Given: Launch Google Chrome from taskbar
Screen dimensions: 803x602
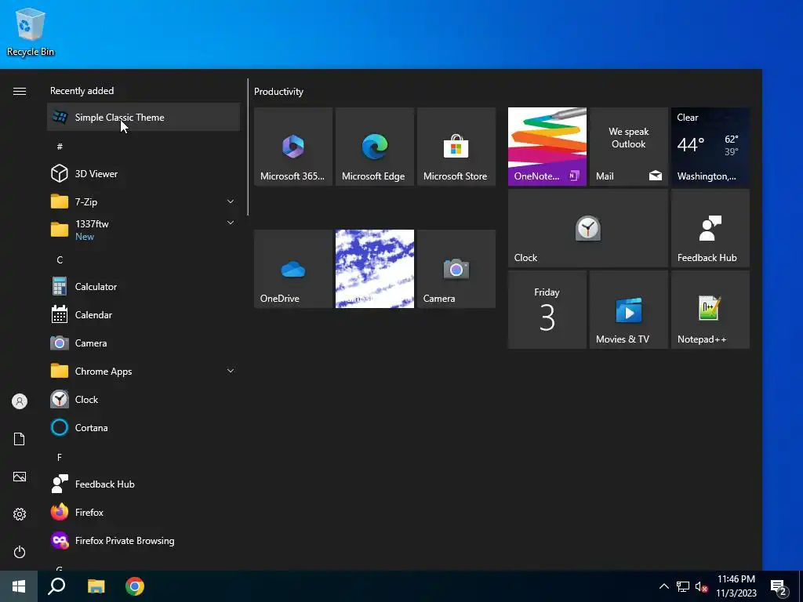Looking at the screenshot, I should click(x=135, y=586).
